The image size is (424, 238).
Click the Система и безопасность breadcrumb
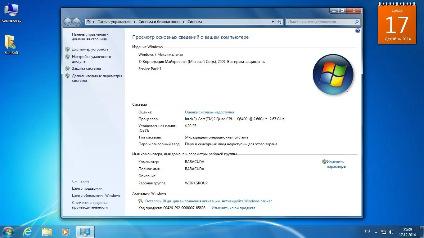click(x=159, y=22)
